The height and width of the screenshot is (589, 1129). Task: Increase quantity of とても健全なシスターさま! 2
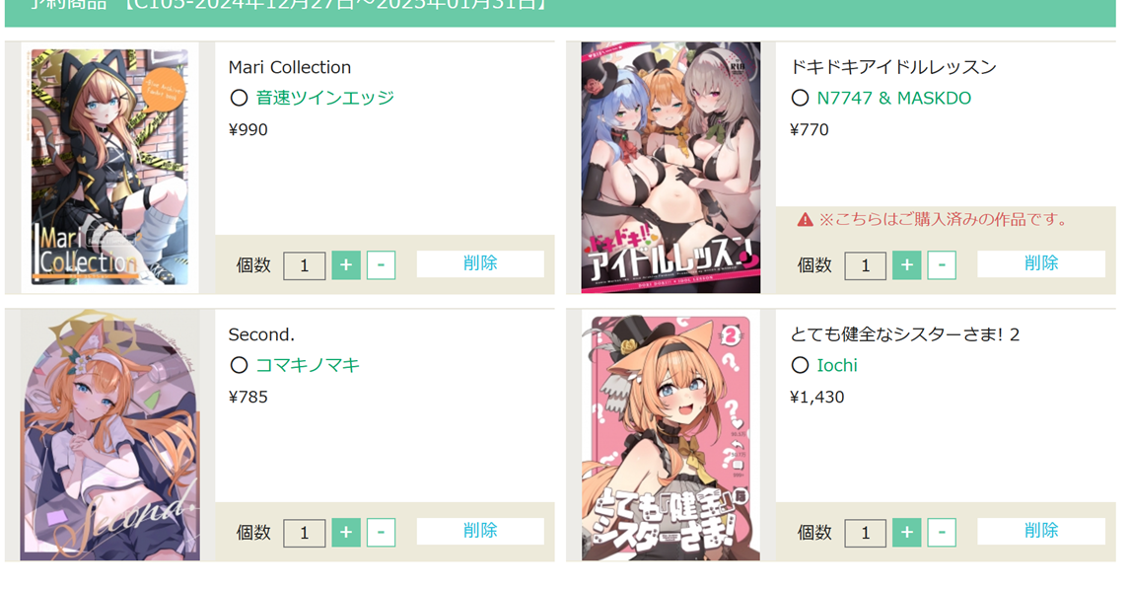pyautogui.click(x=906, y=533)
